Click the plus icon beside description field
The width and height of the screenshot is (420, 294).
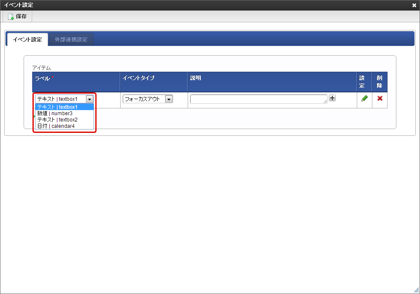(332, 98)
